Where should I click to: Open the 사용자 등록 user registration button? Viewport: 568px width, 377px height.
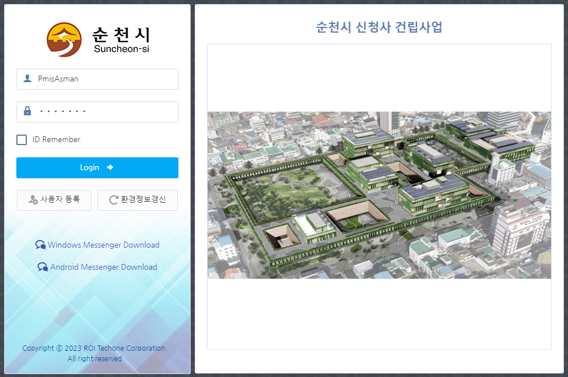click(x=54, y=200)
